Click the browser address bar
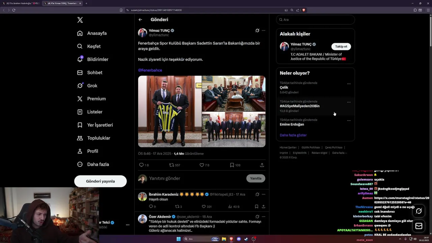Viewport: 432px width, 243px height. point(206,10)
